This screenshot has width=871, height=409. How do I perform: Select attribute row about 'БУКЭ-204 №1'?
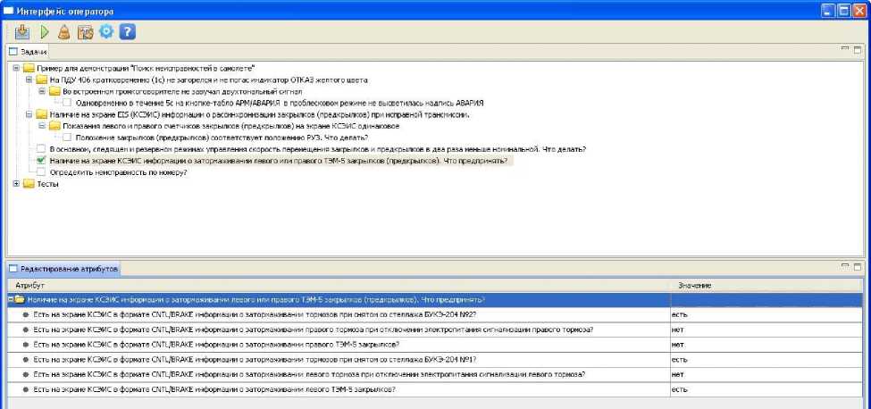click(339, 360)
